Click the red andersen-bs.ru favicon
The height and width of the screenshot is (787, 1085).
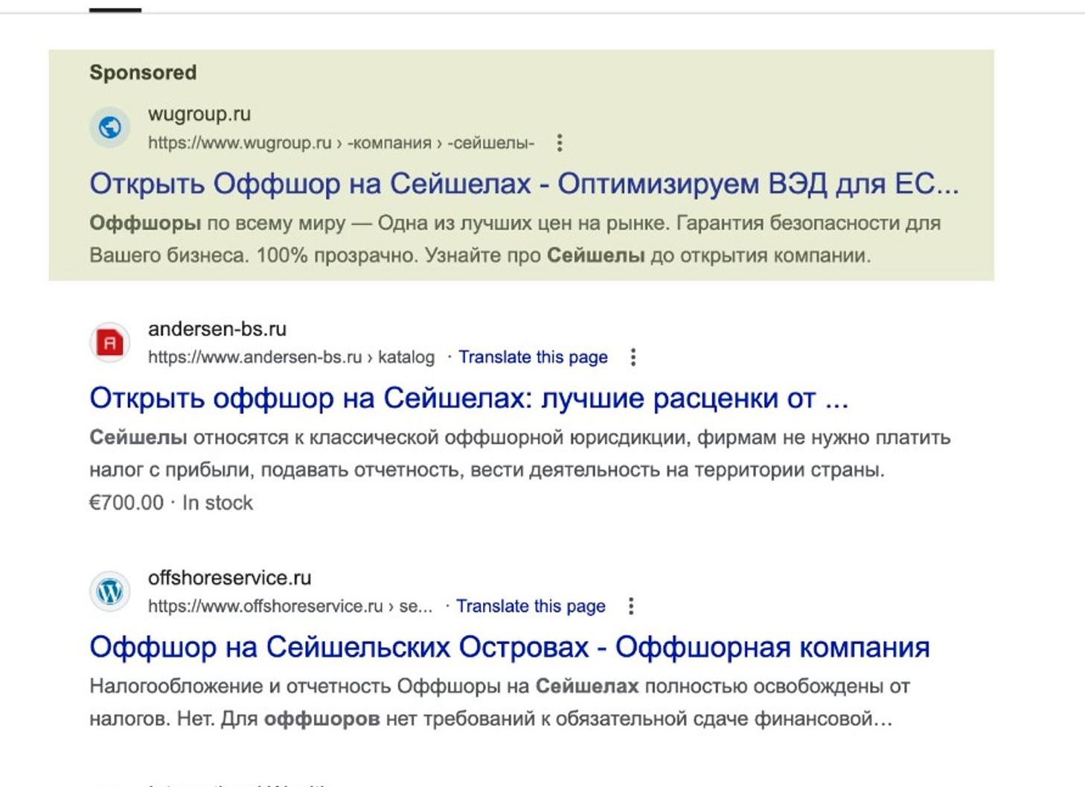pyautogui.click(x=110, y=342)
